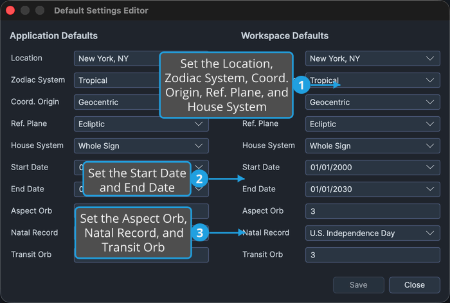This screenshot has width=450, height=303.
Task: Open Workspace Start Date 01/01/2000 dropdown
Action: coord(372,168)
